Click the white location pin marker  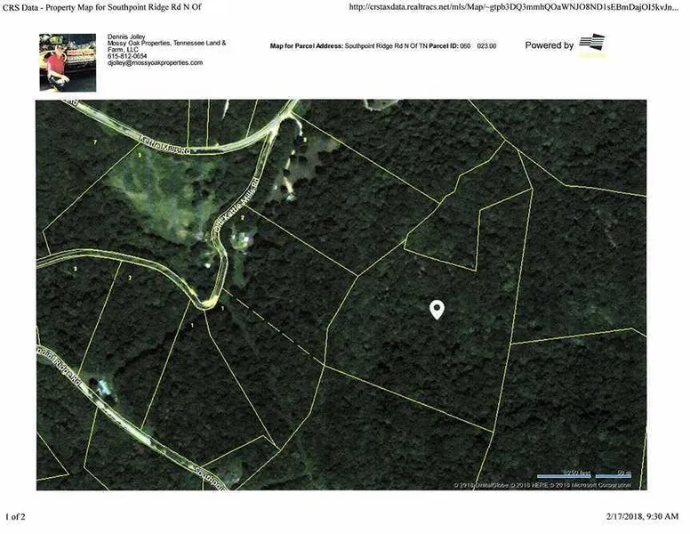[437, 309]
